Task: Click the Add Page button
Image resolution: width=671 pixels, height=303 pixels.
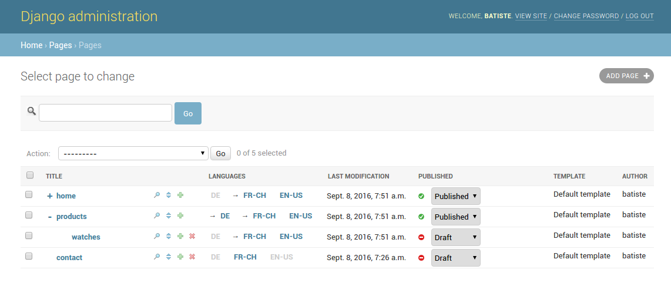Action: pos(626,76)
